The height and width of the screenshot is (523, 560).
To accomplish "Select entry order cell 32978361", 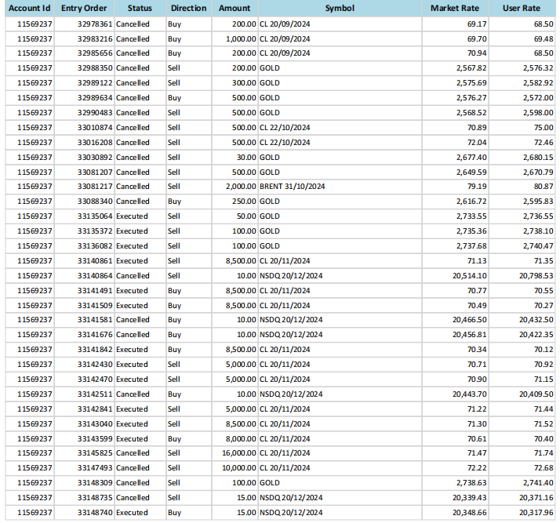I will click(95, 24).
